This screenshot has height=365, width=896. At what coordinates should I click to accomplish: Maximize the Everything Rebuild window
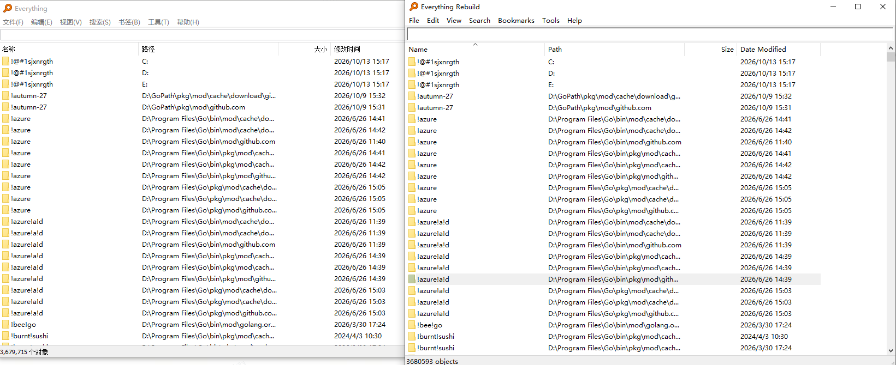click(858, 7)
